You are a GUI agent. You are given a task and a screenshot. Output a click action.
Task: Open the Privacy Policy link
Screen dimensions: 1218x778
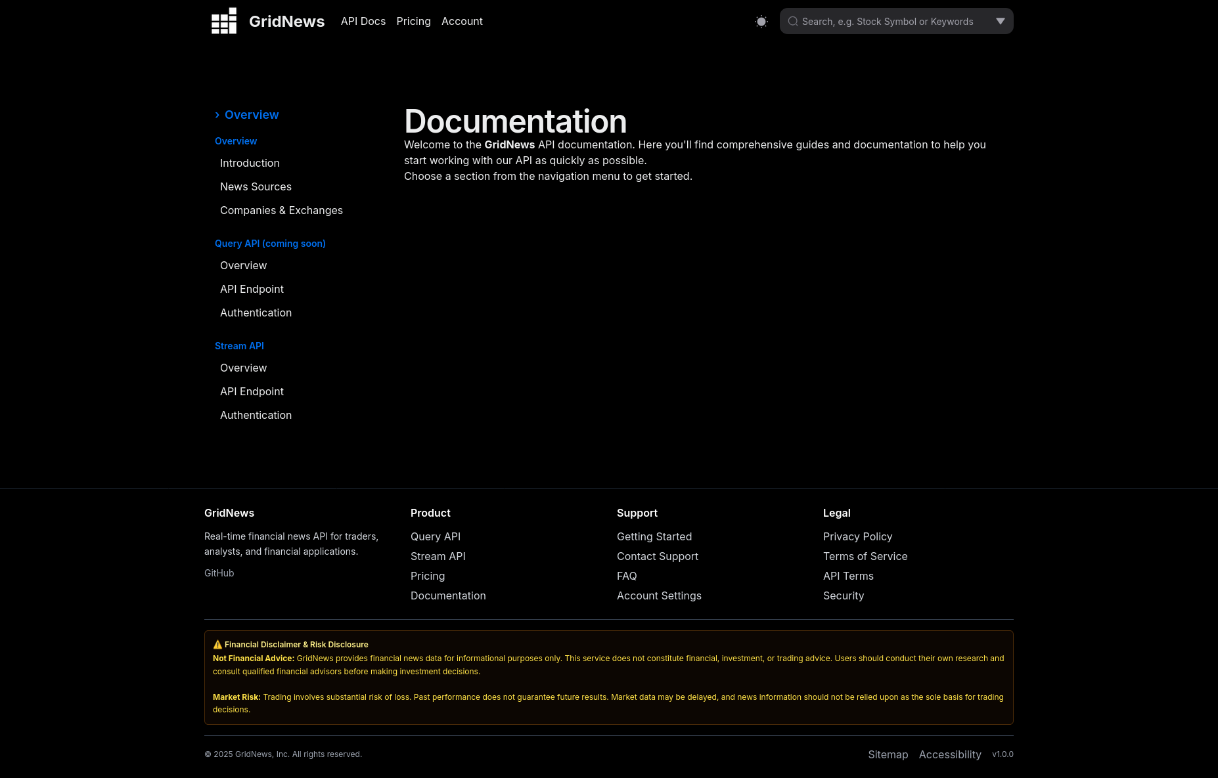(x=857, y=536)
